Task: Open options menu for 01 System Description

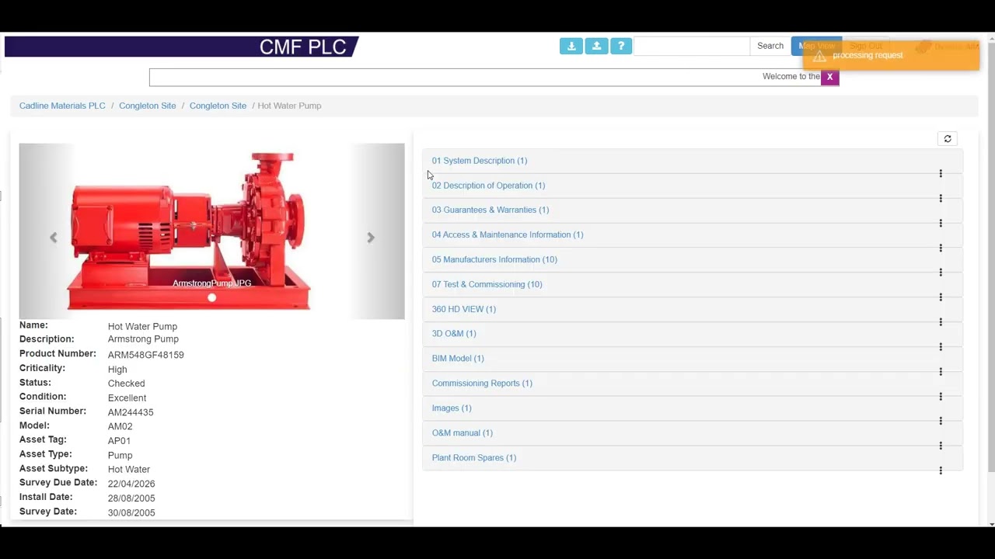Action: click(941, 174)
